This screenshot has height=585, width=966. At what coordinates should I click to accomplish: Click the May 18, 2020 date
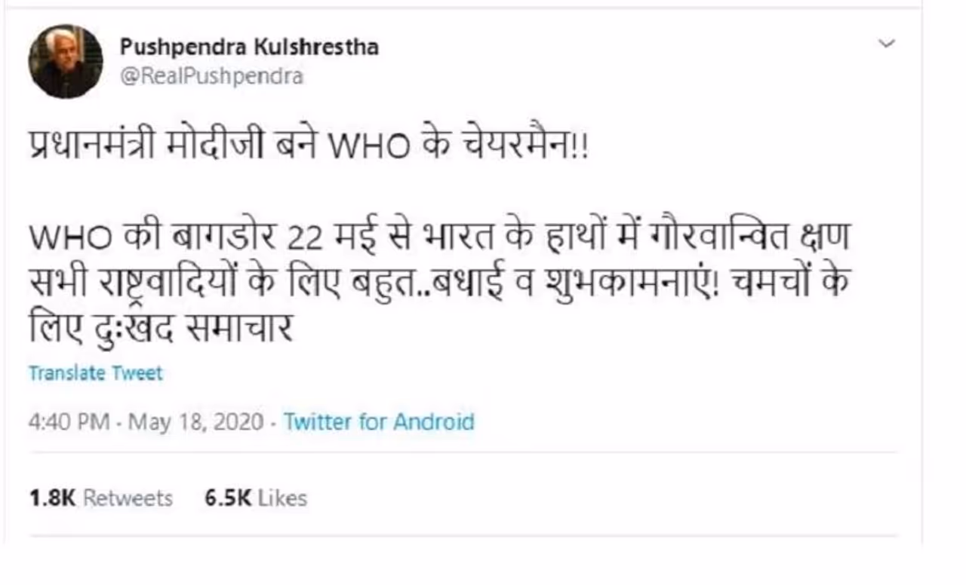tap(195, 421)
